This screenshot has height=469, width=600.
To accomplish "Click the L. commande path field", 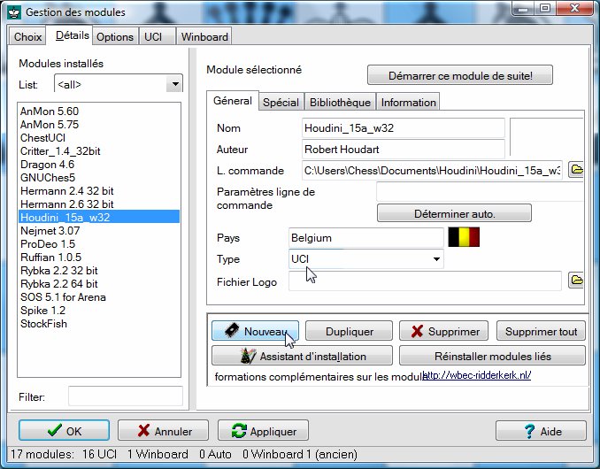I will click(x=432, y=170).
